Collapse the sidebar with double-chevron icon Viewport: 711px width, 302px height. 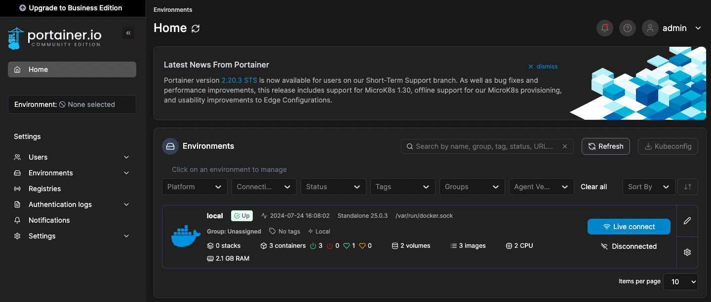coord(128,33)
